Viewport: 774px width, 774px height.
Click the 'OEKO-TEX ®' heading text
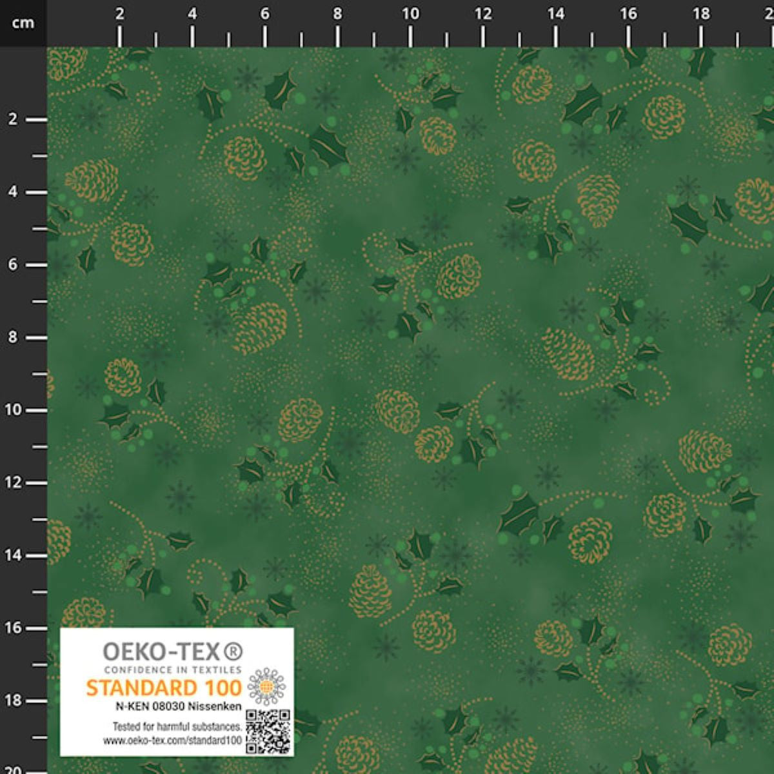coord(174,651)
